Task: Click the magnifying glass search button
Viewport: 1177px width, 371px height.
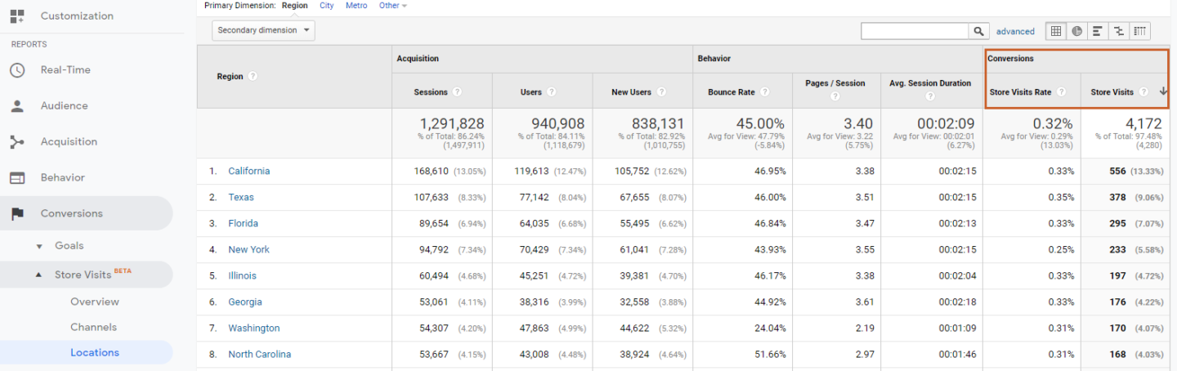Action: pos(978,31)
